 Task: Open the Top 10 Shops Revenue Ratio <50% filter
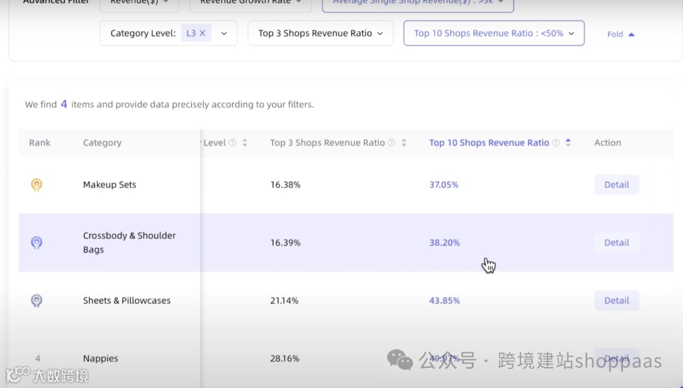click(493, 33)
